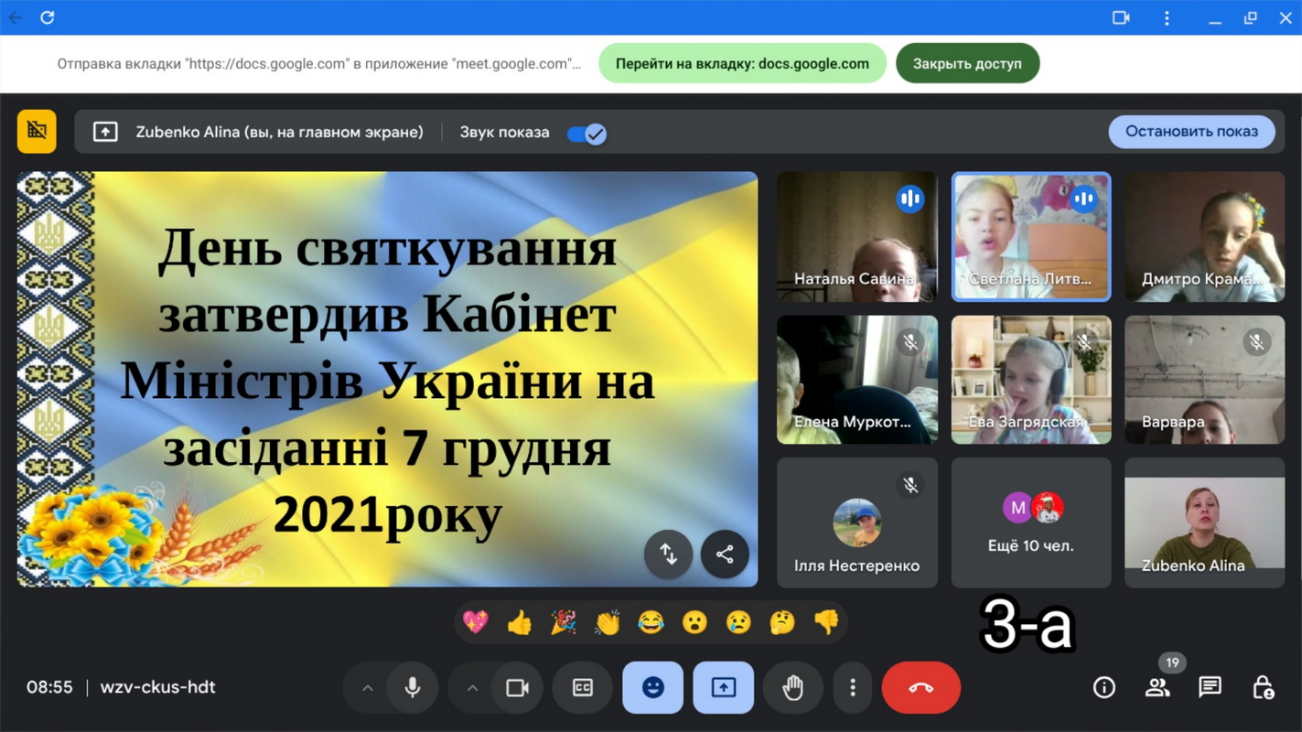Click the 'Остановить показ' button

click(1191, 132)
